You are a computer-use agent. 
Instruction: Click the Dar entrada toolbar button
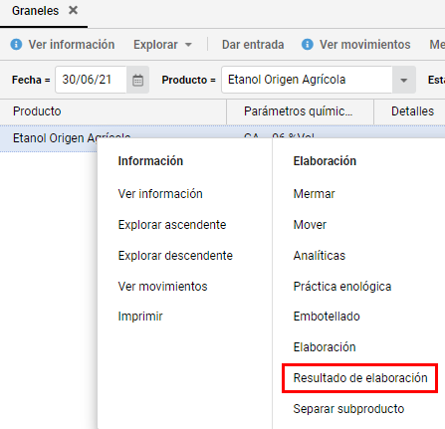[253, 45]
